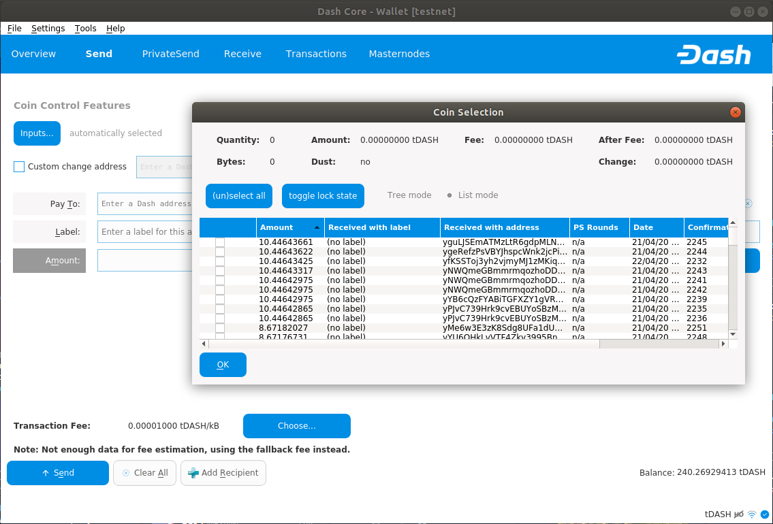This screenshot has height=524, width=773.
Task: Click the sort arrow in Amount header
Action: pos(317,227)
